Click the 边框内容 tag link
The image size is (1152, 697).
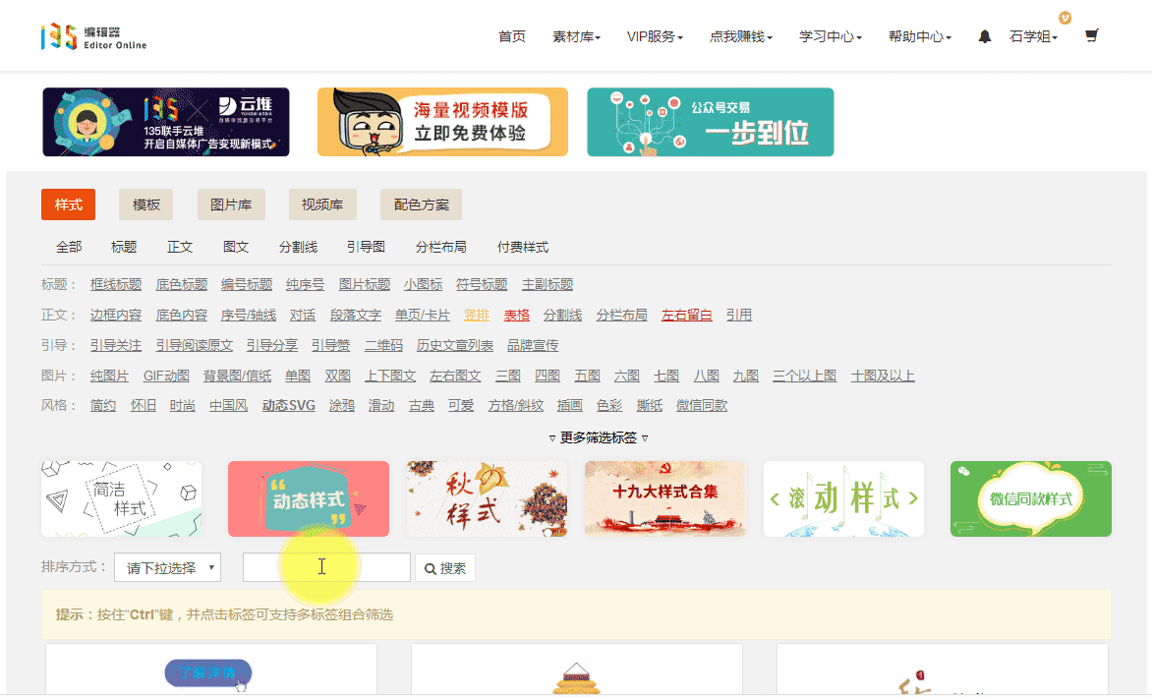(116, 316)
